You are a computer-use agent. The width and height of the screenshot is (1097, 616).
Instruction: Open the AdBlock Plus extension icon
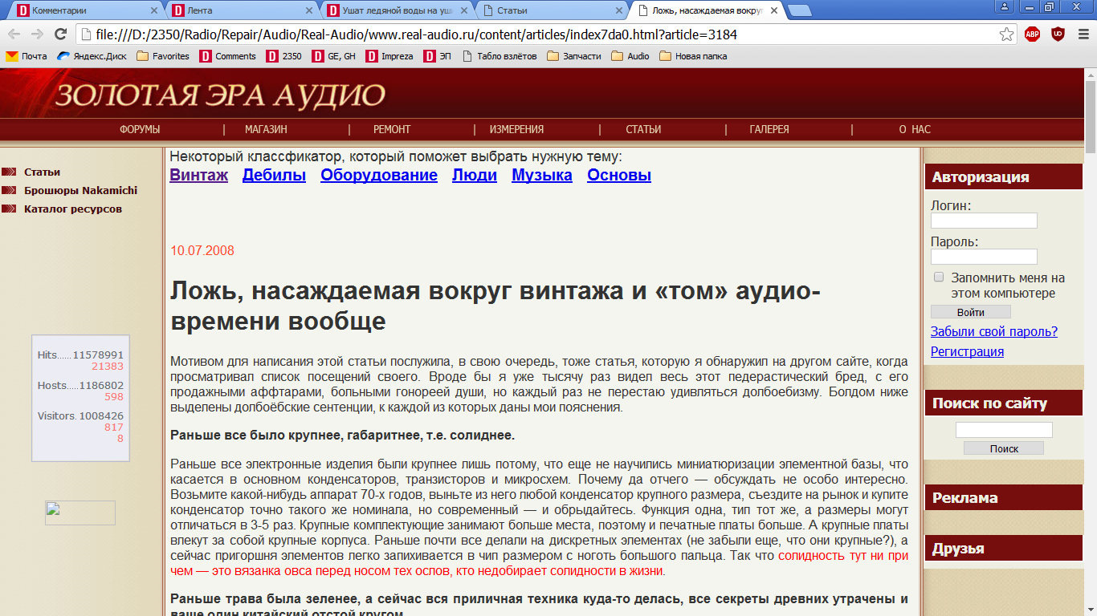[1032, 34]
